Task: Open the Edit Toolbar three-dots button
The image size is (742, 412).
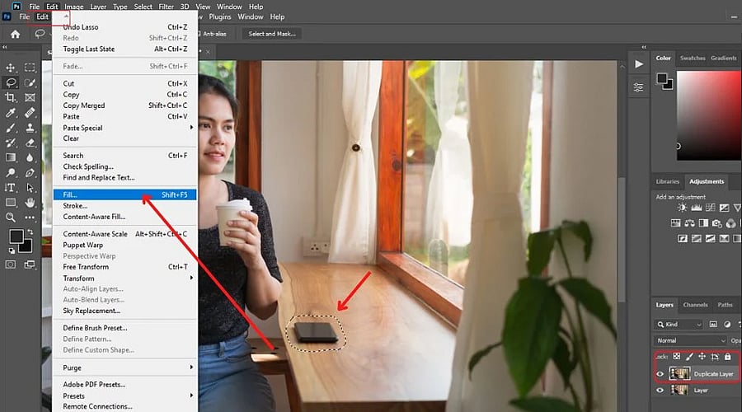Action: [x=30, y=218]
